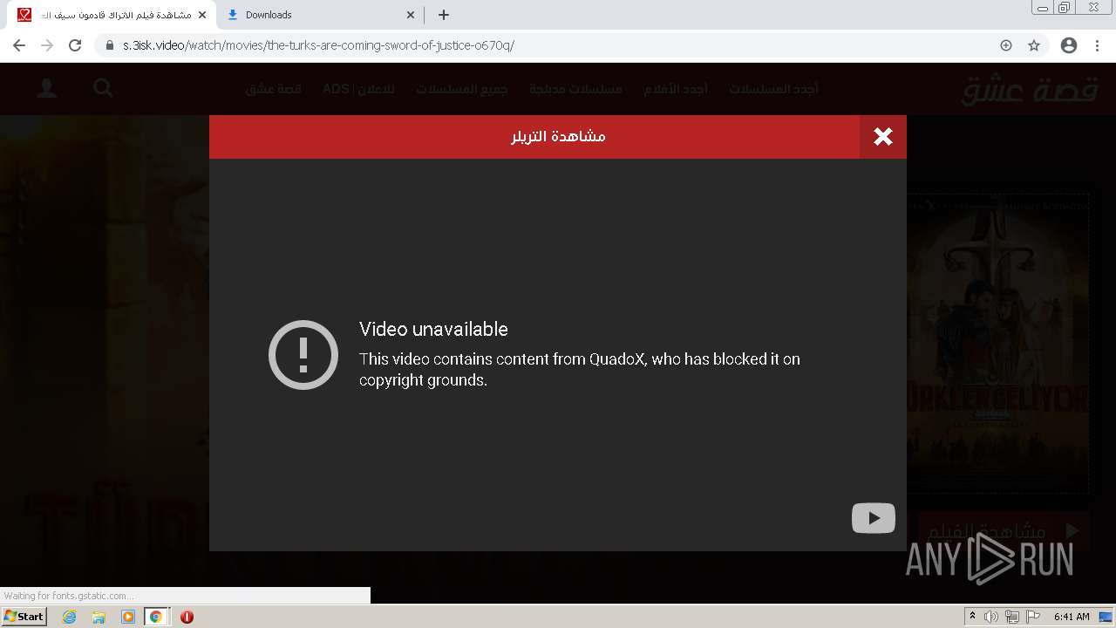Open the للاعلان ADS menu link
The height and width of the screenshot is (628, 1116).
pyautogui.click(x=358, y=89)
